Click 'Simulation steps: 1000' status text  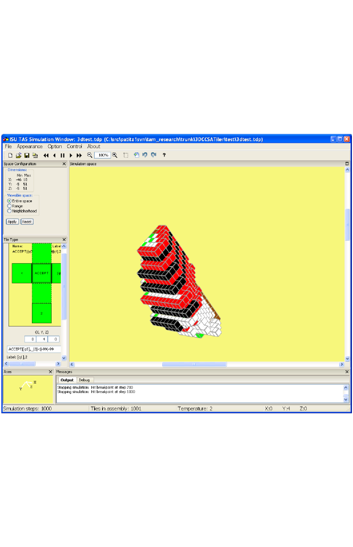pos(27,409)
